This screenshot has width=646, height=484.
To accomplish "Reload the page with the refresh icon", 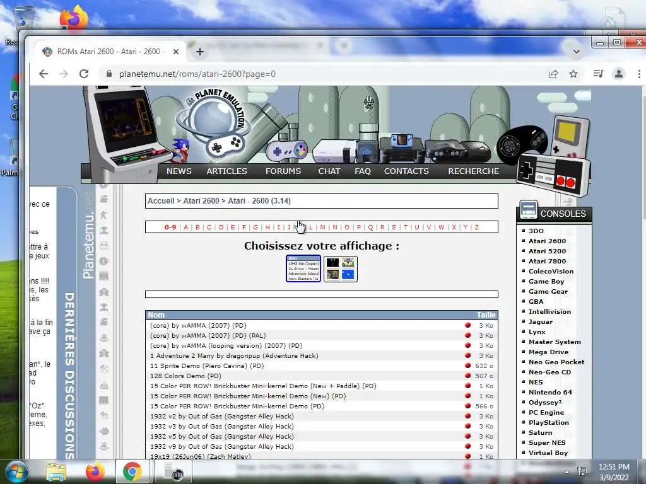I will (84, 74).
